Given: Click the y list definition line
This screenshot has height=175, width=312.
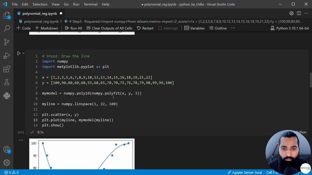Looking at the screenshot, I should tap(108, 83).
